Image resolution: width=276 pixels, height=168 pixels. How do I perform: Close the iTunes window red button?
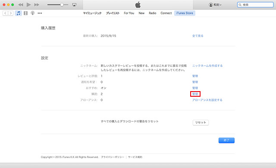click(4, 5)
